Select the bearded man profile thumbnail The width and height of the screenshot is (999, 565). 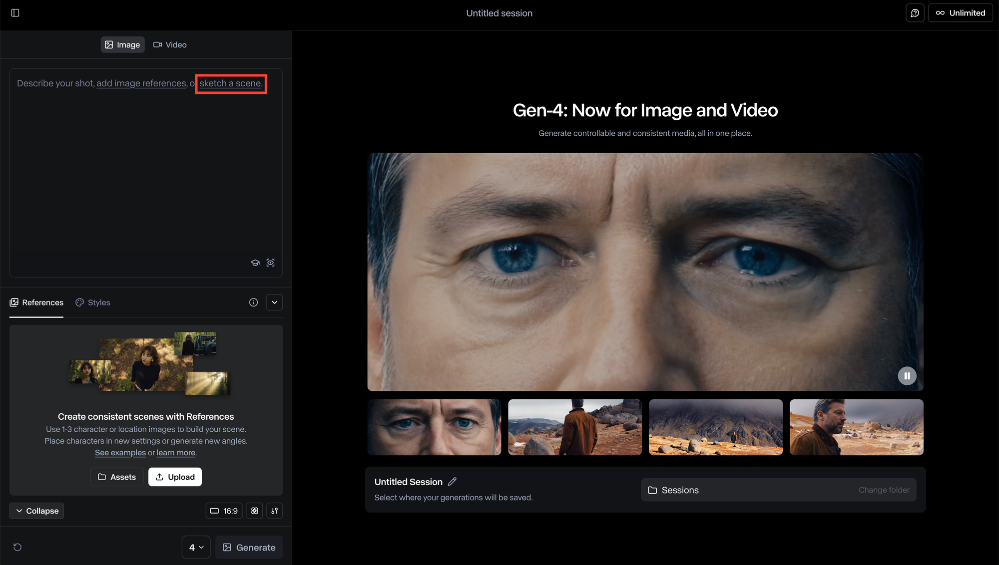click(857, 427)
